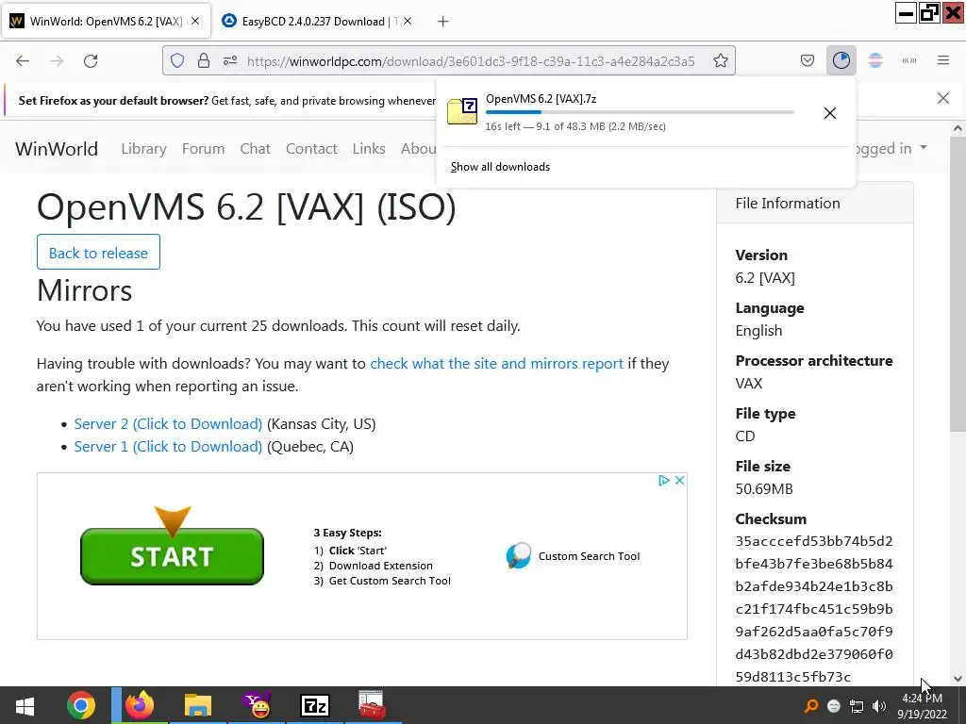This screenshot has width=966, height=724.
Task: Reload the current page
Action: pyautogui.click(x=91, y=61)
